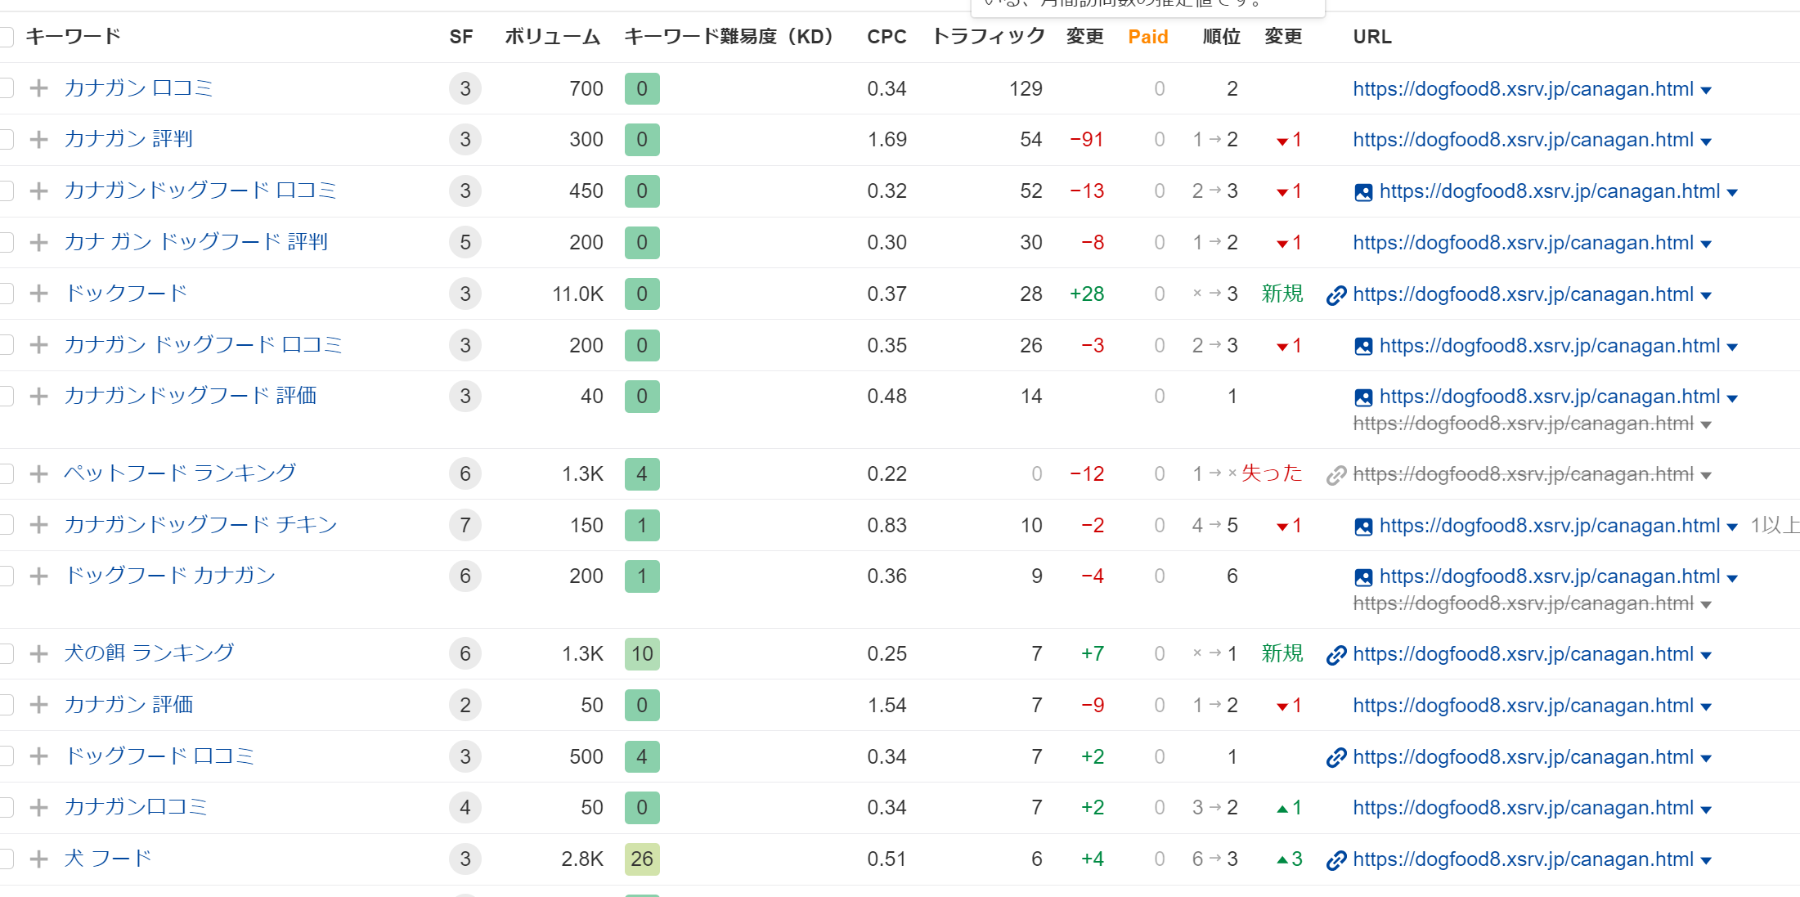Toggle select-all checkbox in header

coord(7,37)
